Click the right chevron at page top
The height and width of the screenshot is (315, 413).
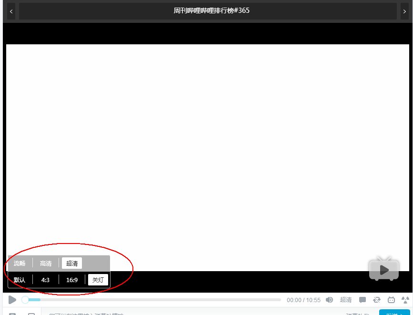(x=404, y=11)
